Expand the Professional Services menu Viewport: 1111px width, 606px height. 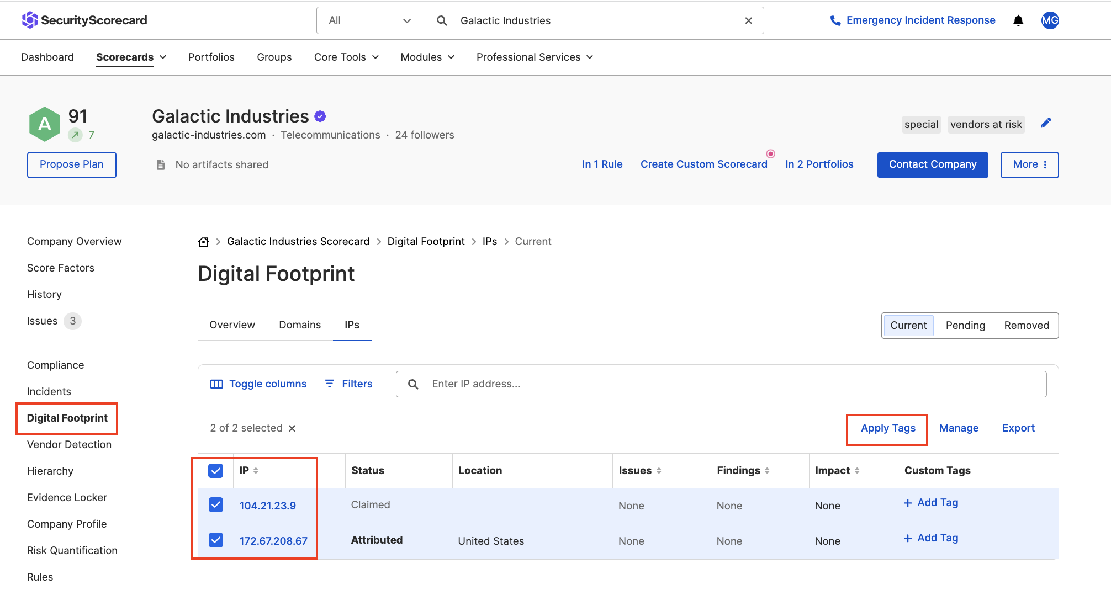535,57
